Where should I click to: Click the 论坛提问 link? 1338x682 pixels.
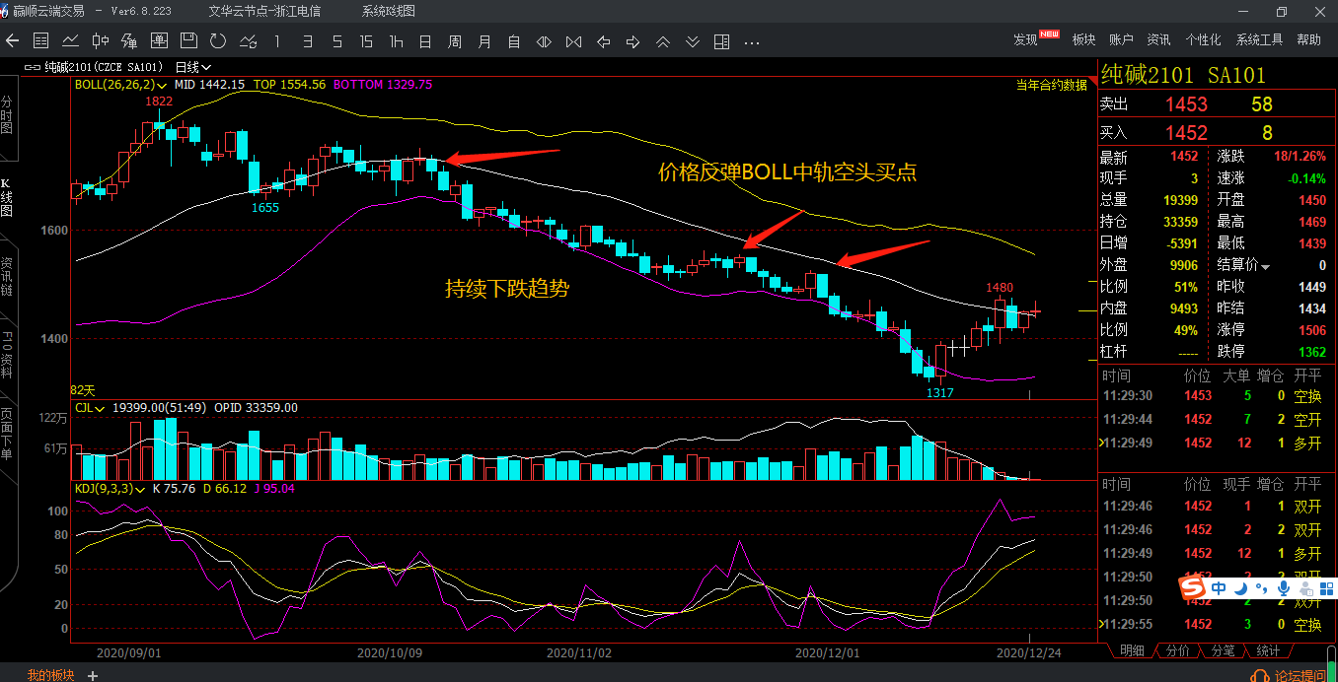tap(1301, 675)
